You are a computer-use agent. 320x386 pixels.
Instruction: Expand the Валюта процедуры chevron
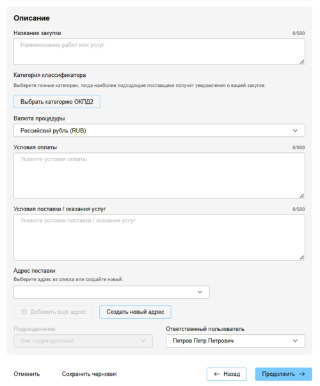pos(295,131)
